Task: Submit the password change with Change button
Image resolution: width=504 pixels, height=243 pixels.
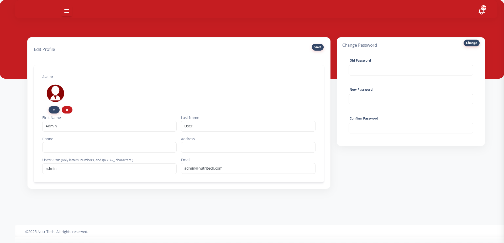Action: tap(471, 43)
